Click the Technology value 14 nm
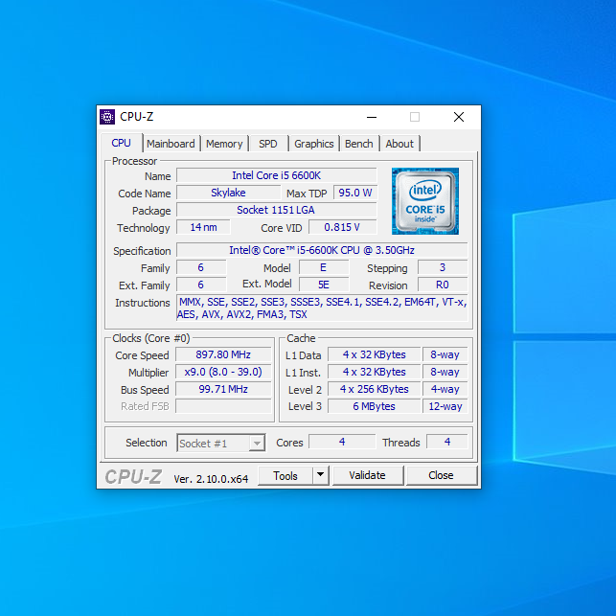This screenshot has width=616, height=616. pyautogui.click(x=203, y=227)
